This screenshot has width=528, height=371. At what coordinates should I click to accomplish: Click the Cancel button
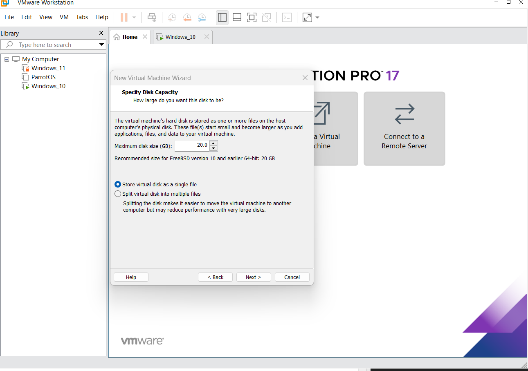[292, 277]
